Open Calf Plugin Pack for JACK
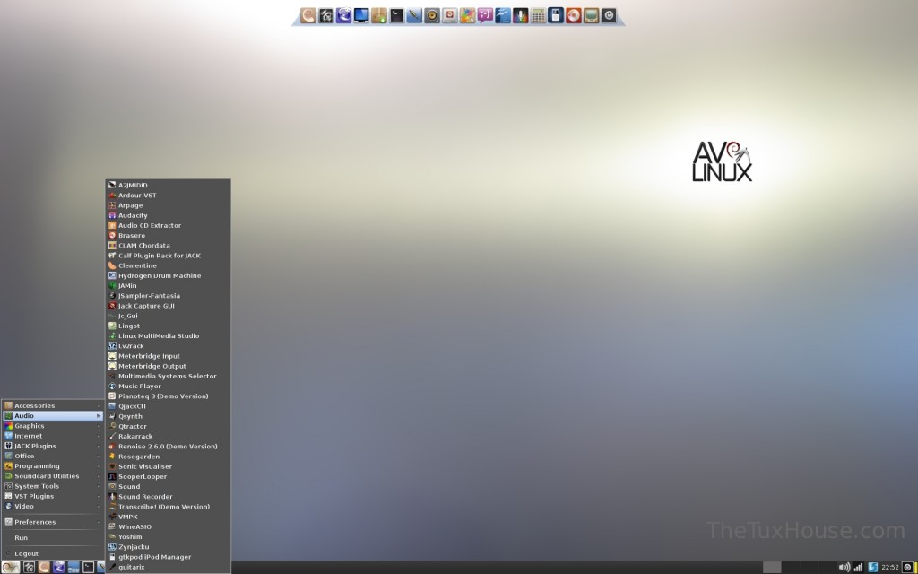The width and height of the screenshot is (918, 574). tap(168, 256)
